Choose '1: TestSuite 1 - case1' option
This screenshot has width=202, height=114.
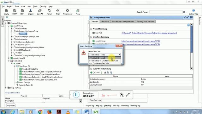click(104, 58)
